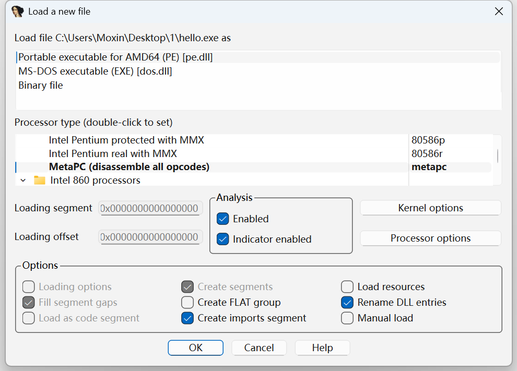Toggle Rename DLL entries checkbox
The height and width of the screenshot is (371, 517).
[347, 303]
